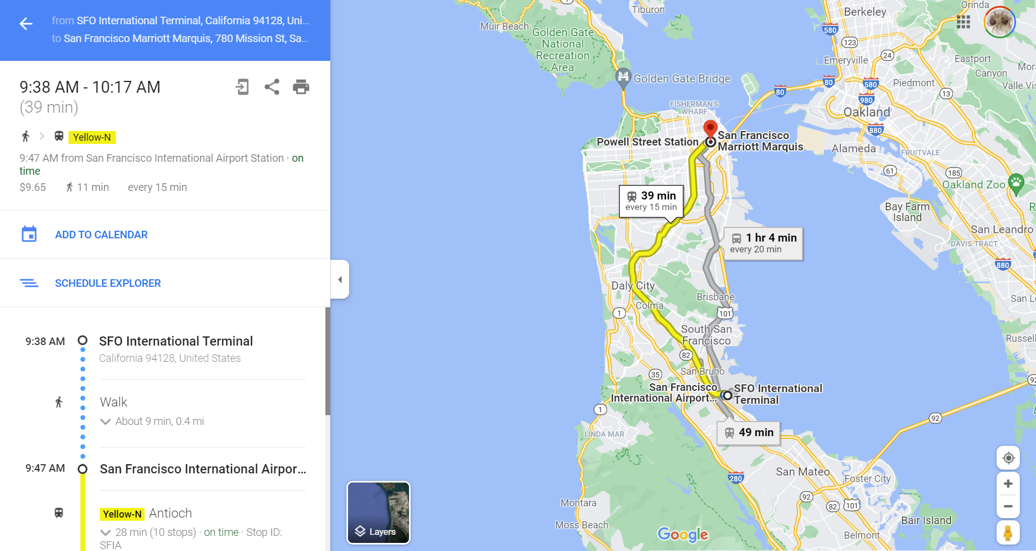The height and width of the screenshot is (551, 1036).
Task: Send directions to your phone icon
Action: [242, 87]
